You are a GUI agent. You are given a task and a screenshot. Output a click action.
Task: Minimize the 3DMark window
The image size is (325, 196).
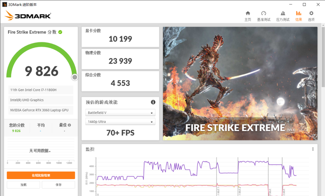click(291, 4)
